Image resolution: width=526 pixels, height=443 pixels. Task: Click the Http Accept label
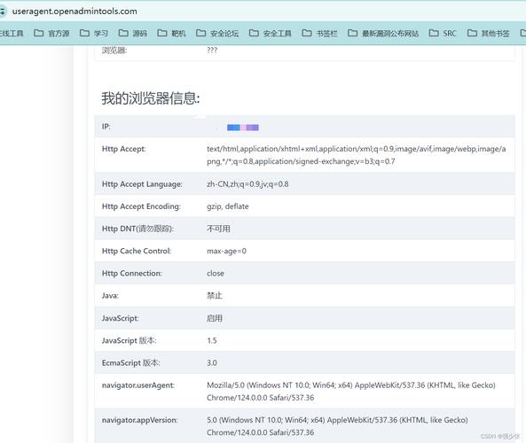(x=124, y=149)
